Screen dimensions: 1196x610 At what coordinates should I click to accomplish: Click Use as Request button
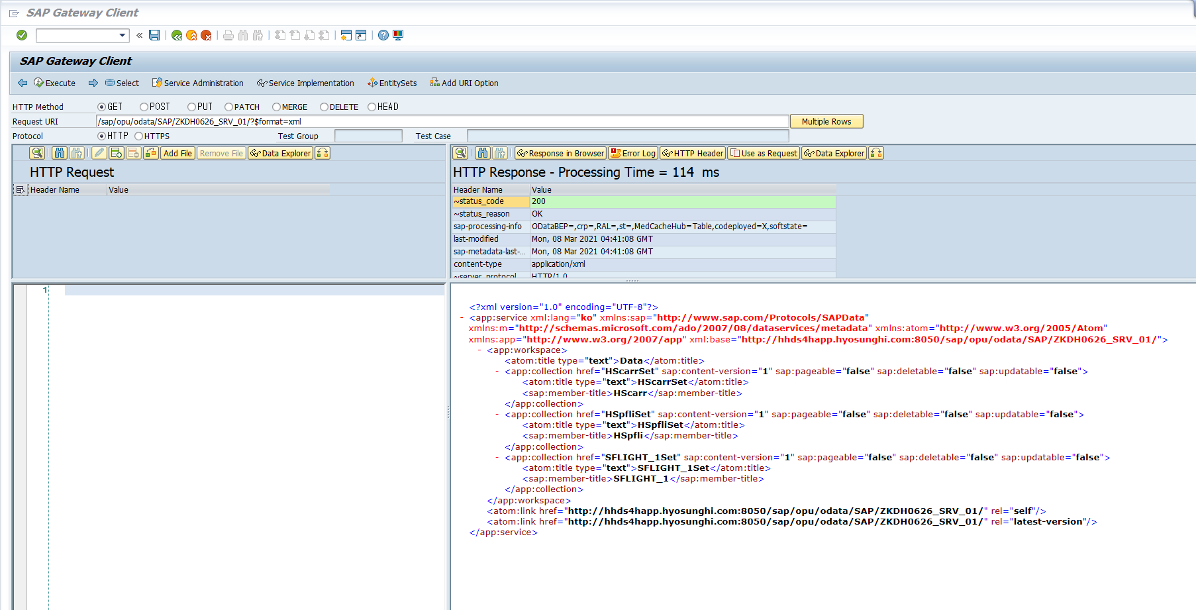(764, 153)
